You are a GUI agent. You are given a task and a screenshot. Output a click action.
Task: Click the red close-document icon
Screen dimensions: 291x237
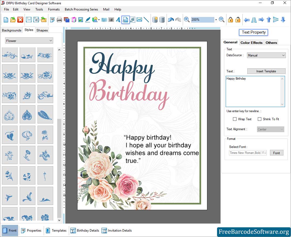(x=20, y=20)
